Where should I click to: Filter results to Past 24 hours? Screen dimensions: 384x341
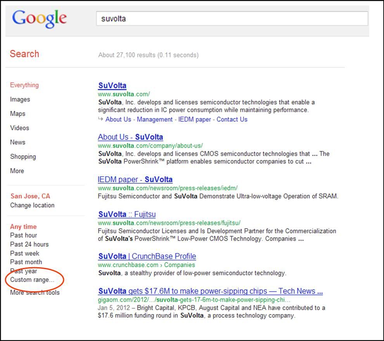point(29,244)
